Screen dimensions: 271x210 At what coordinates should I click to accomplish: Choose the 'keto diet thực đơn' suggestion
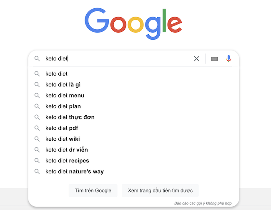70,117
